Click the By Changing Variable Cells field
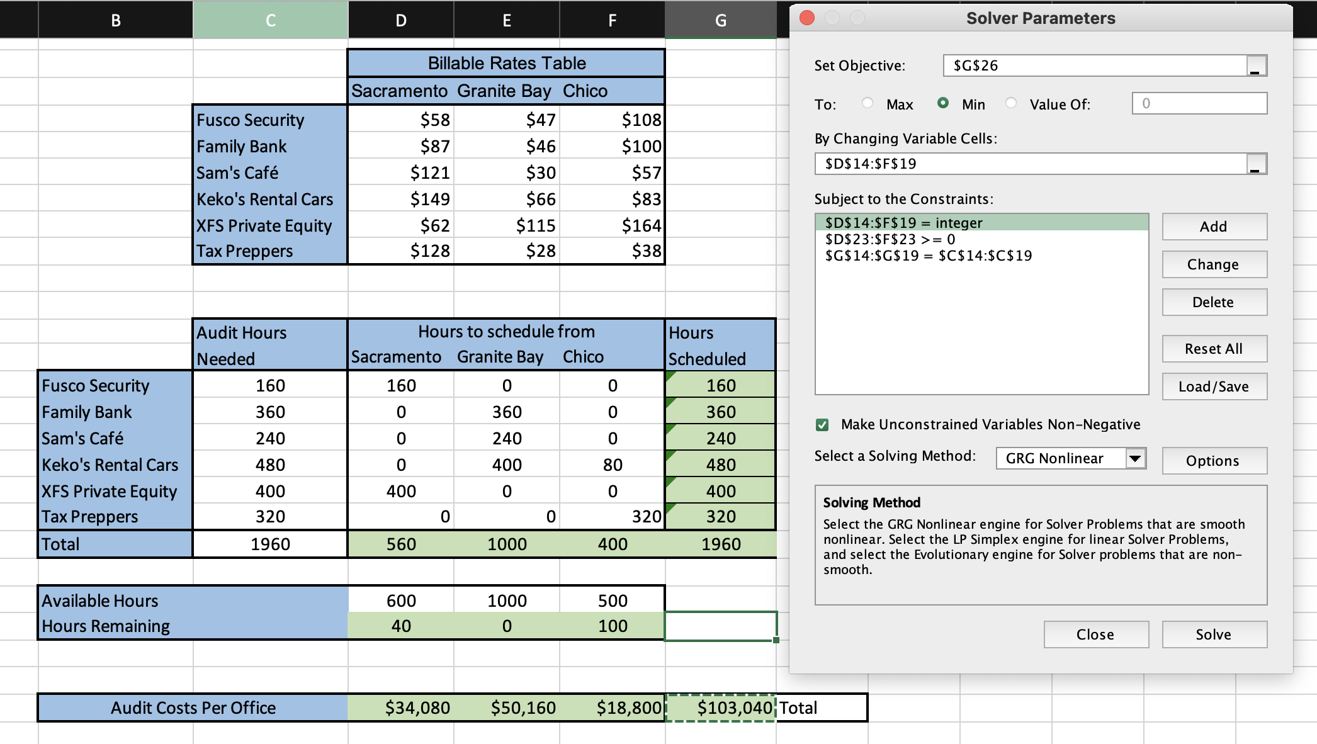The height and width of the screenshot is (744, 1317). tap(1031, 164)
